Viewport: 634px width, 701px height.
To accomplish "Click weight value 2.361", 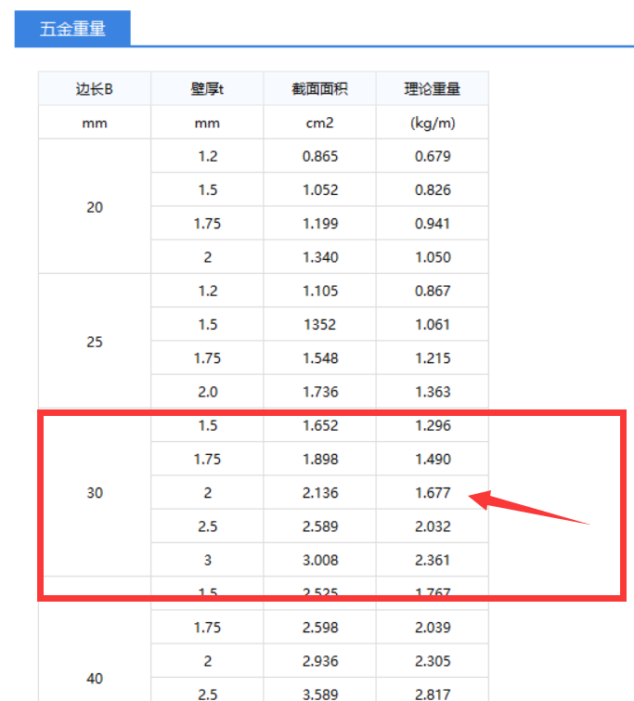I will point(432,560).
